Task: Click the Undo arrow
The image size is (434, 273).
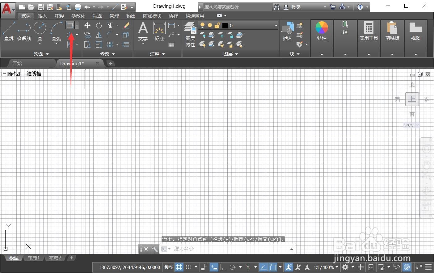Action: (87, 7)
